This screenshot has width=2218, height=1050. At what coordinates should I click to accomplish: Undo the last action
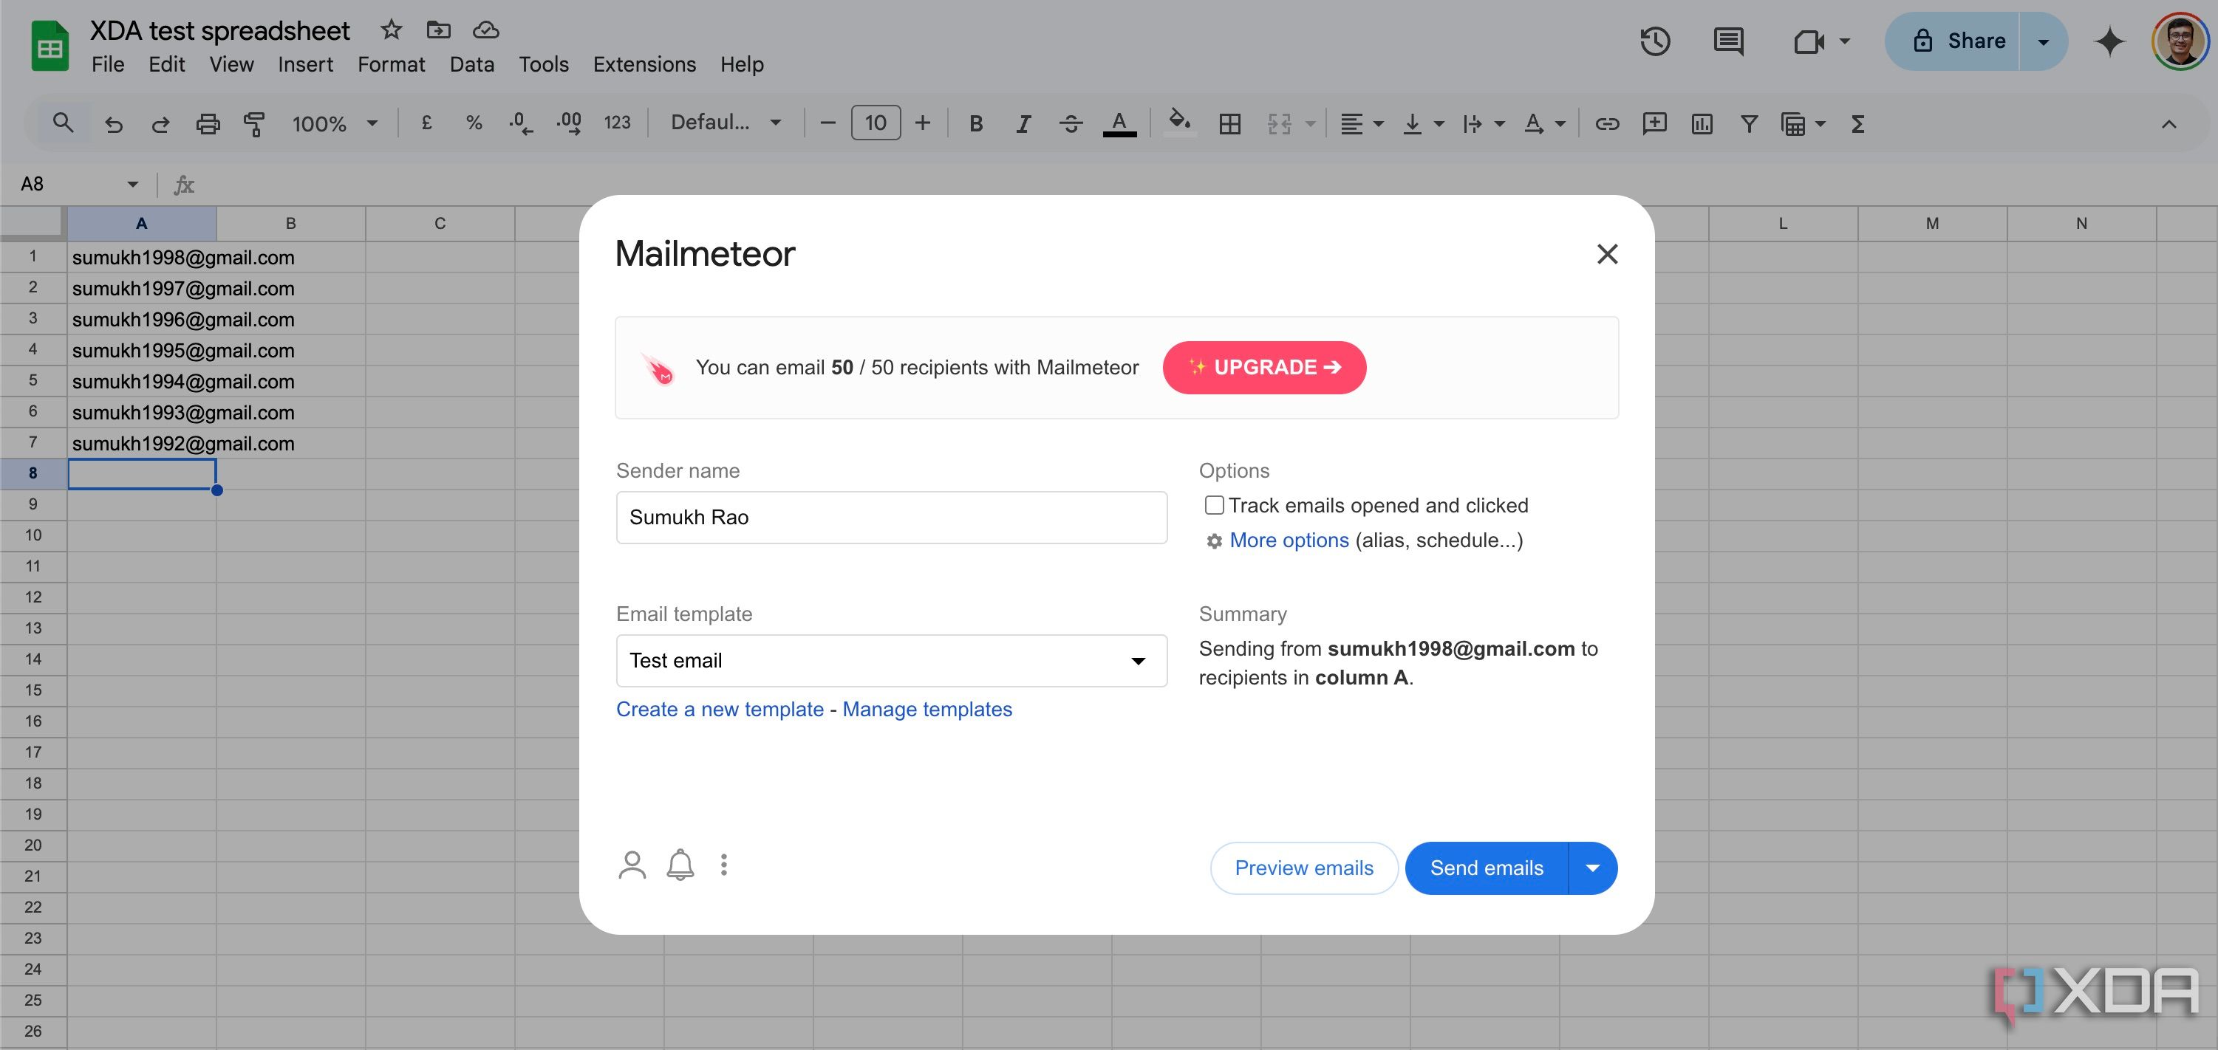(x=114, y=124)
